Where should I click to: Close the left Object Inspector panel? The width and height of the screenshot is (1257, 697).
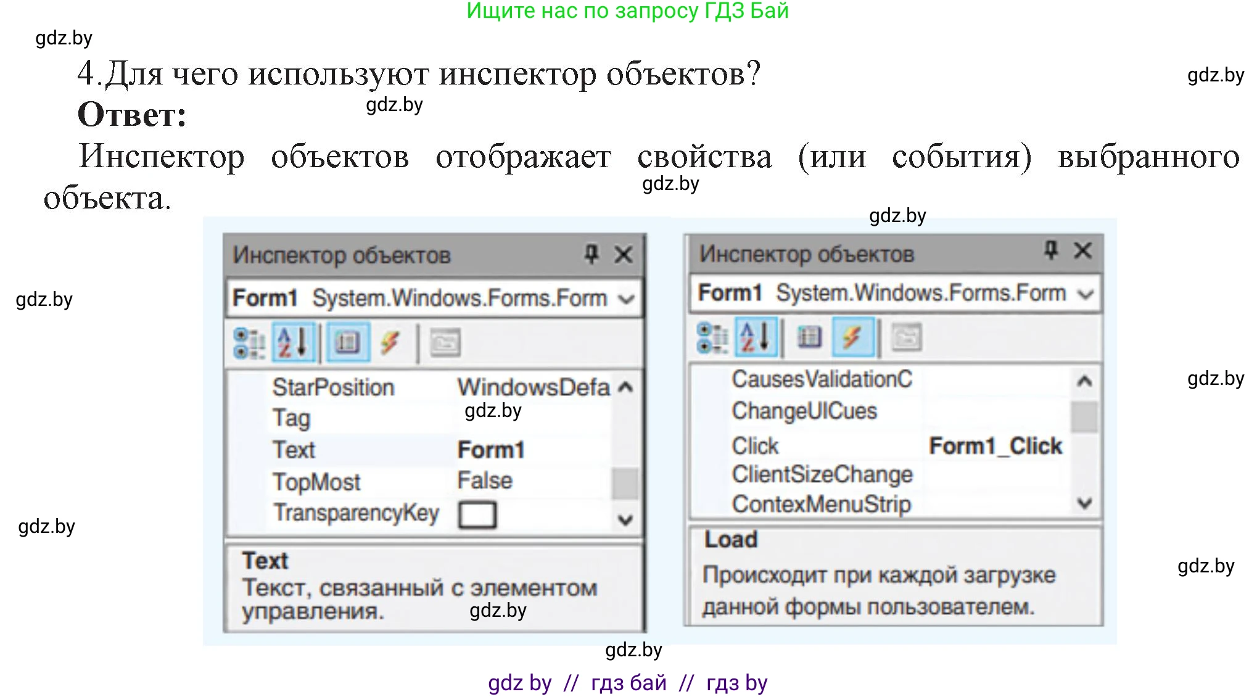624,254
